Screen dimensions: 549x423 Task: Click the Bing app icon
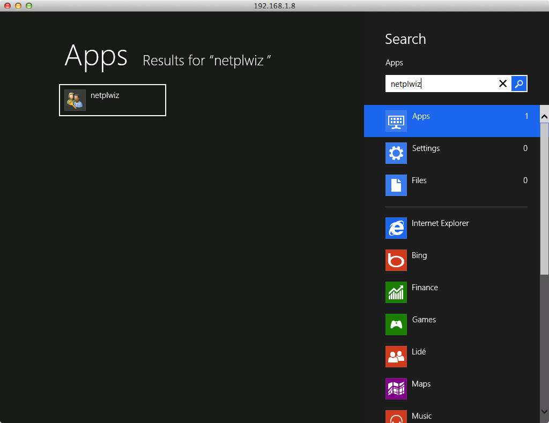click(396, 260)
